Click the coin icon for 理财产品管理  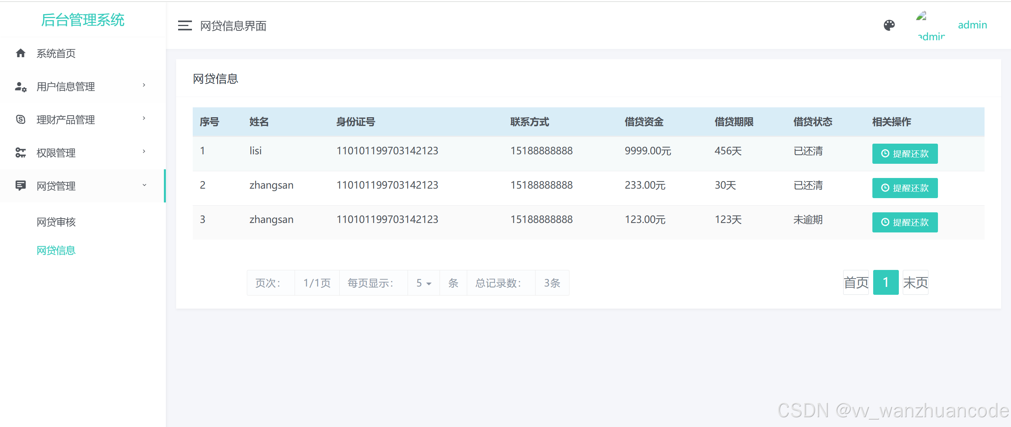(x=21, y=119)
